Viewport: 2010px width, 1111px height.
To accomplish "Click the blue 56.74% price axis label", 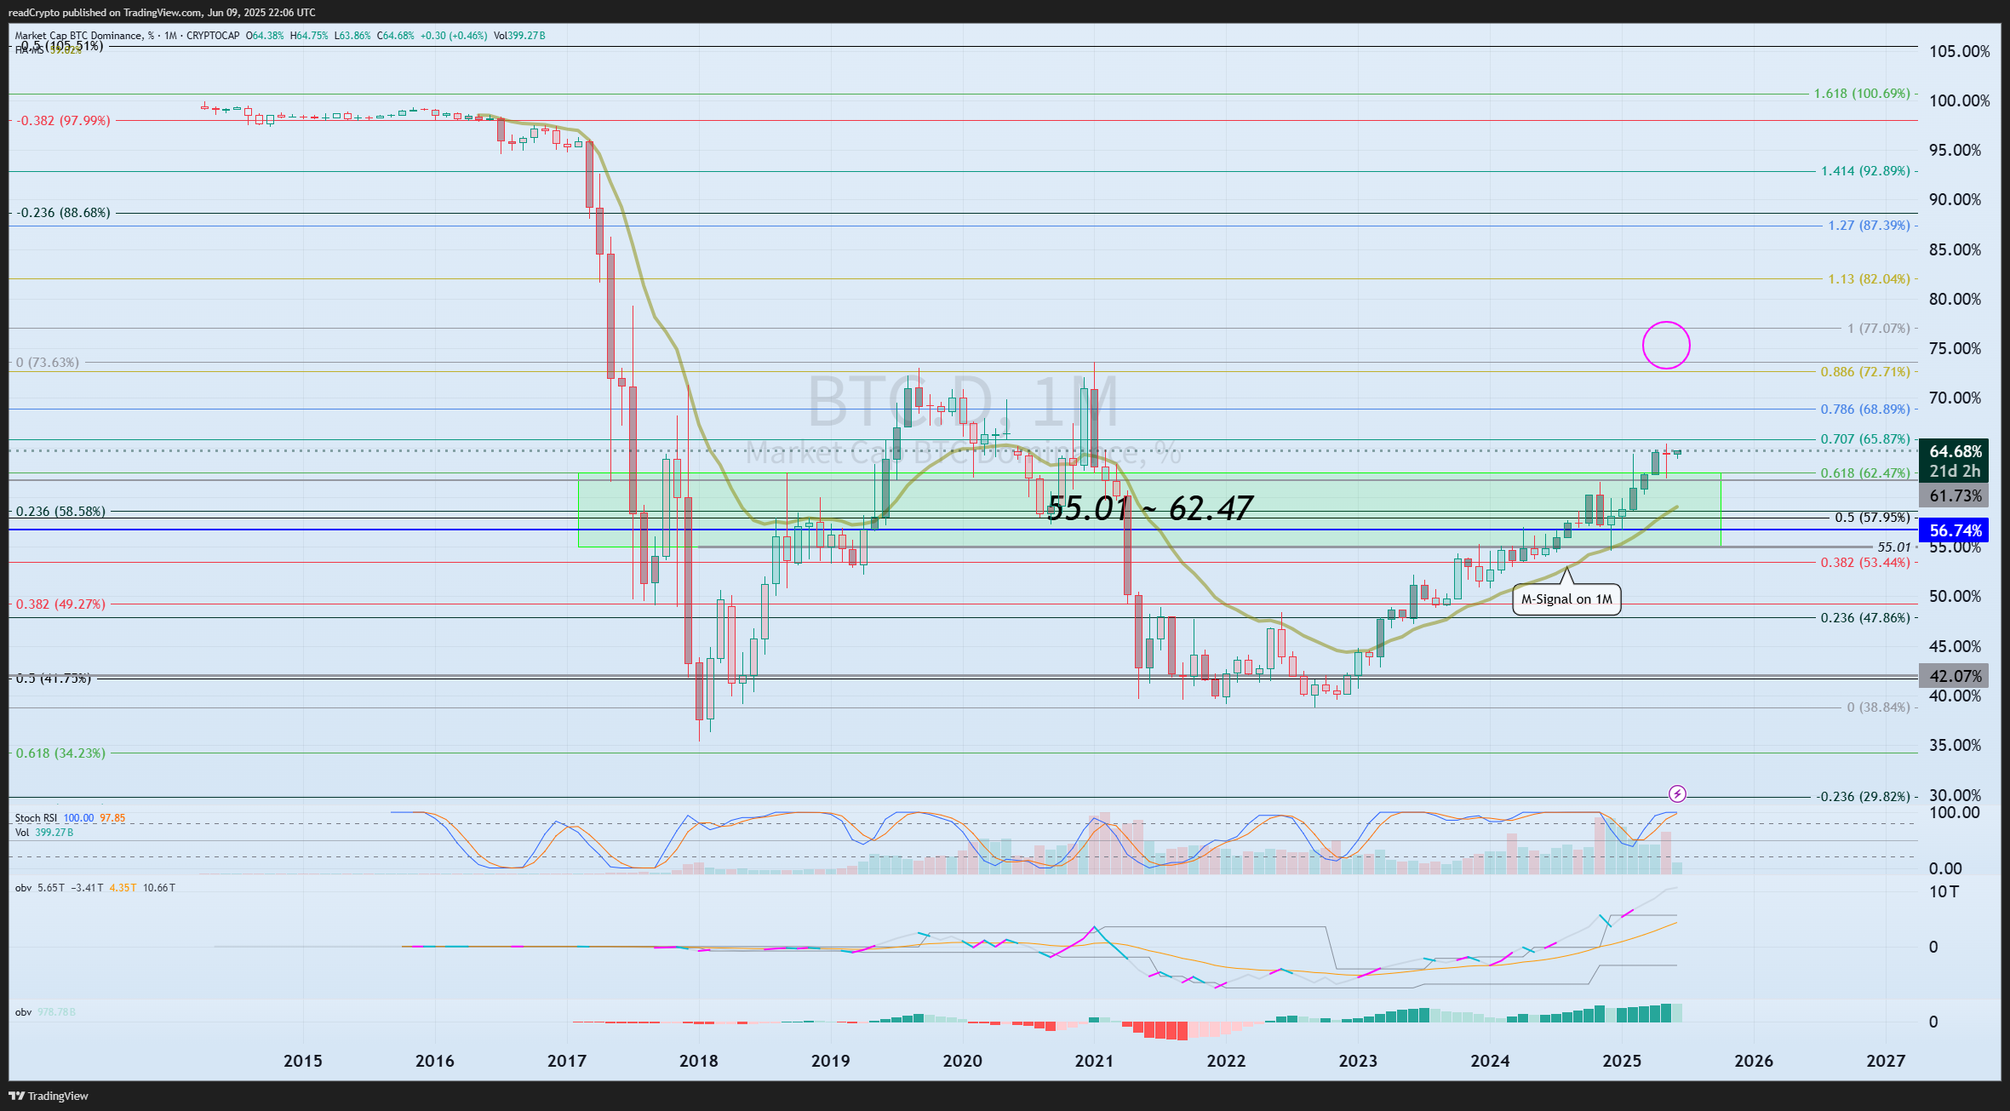I will [1956, 530].
